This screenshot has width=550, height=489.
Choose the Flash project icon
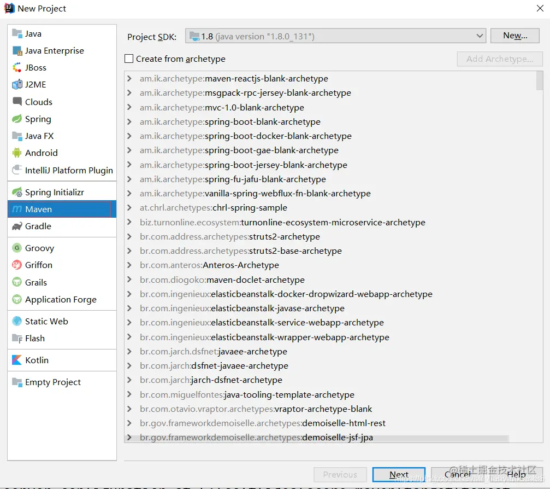pos(17,338)
